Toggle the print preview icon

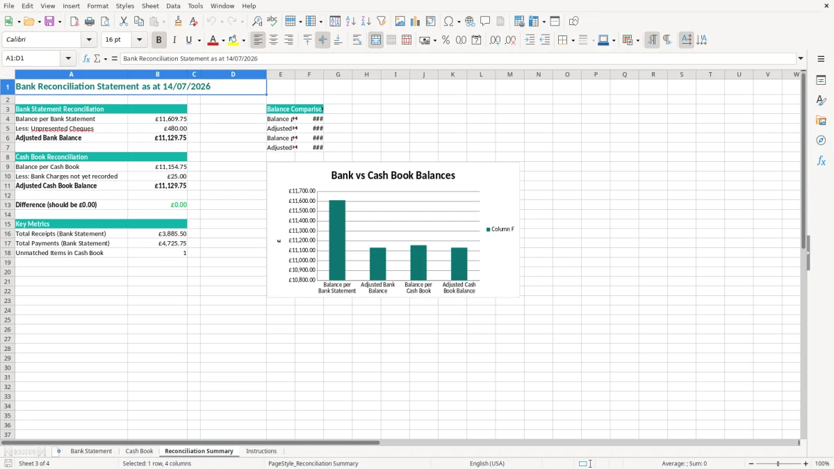click(105, 22)
